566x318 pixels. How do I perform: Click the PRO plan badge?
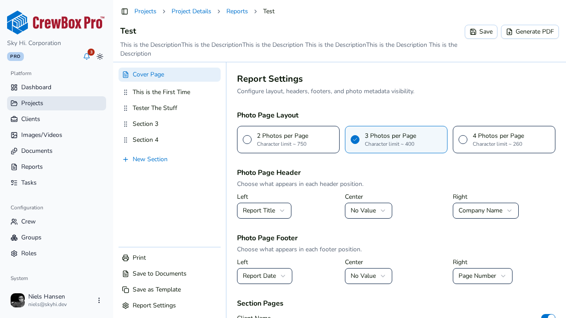tap(15, 57)
